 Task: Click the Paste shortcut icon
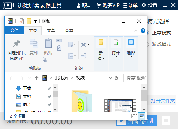59,48
